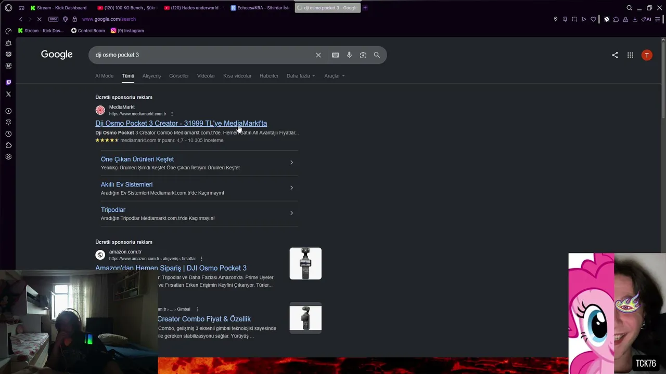This screenshot has width=666, height=374.
Task: Open Stream - Kick Das... bookmark
Action: coord(41,31)
